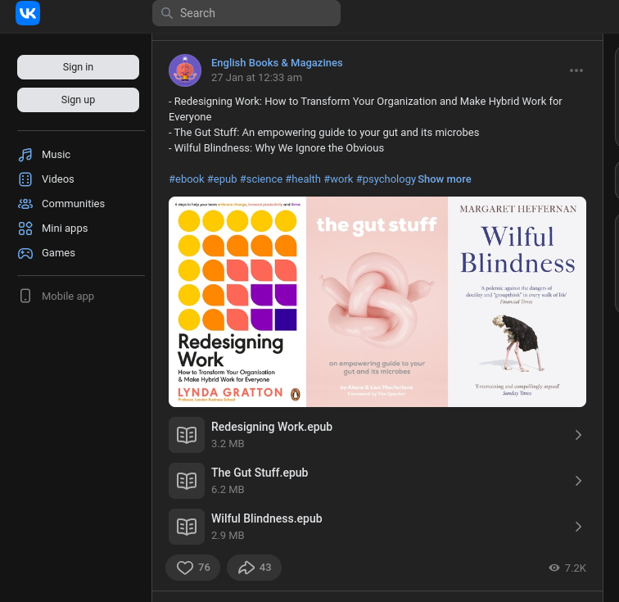Select Mini apps in the sidebar

tap(65, 229)
